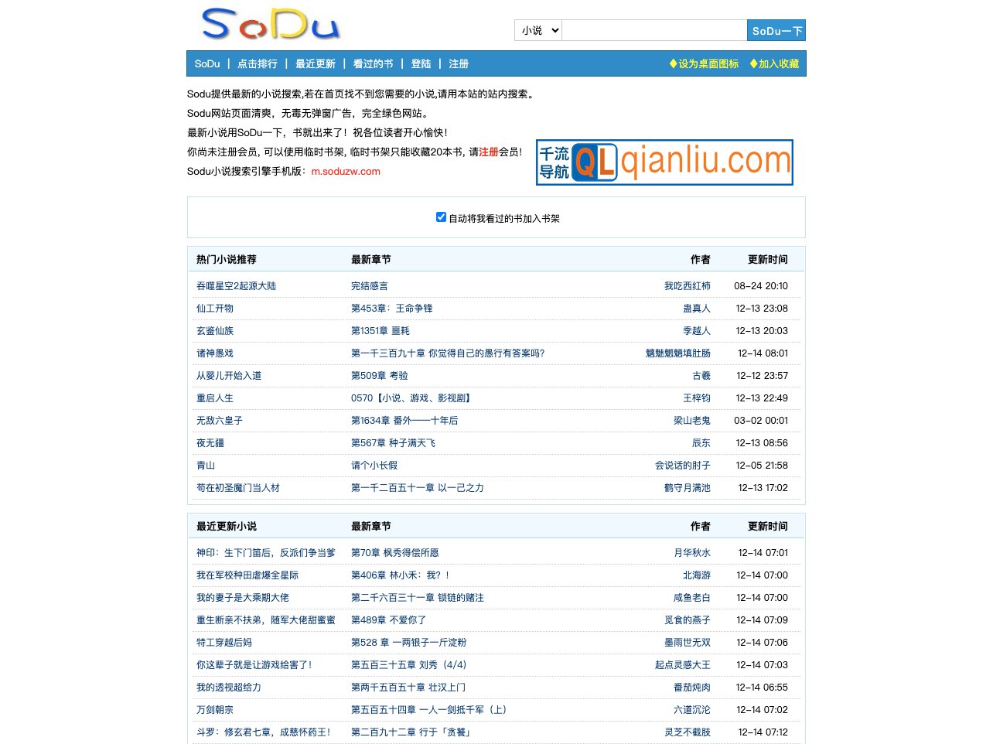Click the ◆ icon beside 加入收藏
The height and width of the screenshot is (744, 993).
click(752, 63)
